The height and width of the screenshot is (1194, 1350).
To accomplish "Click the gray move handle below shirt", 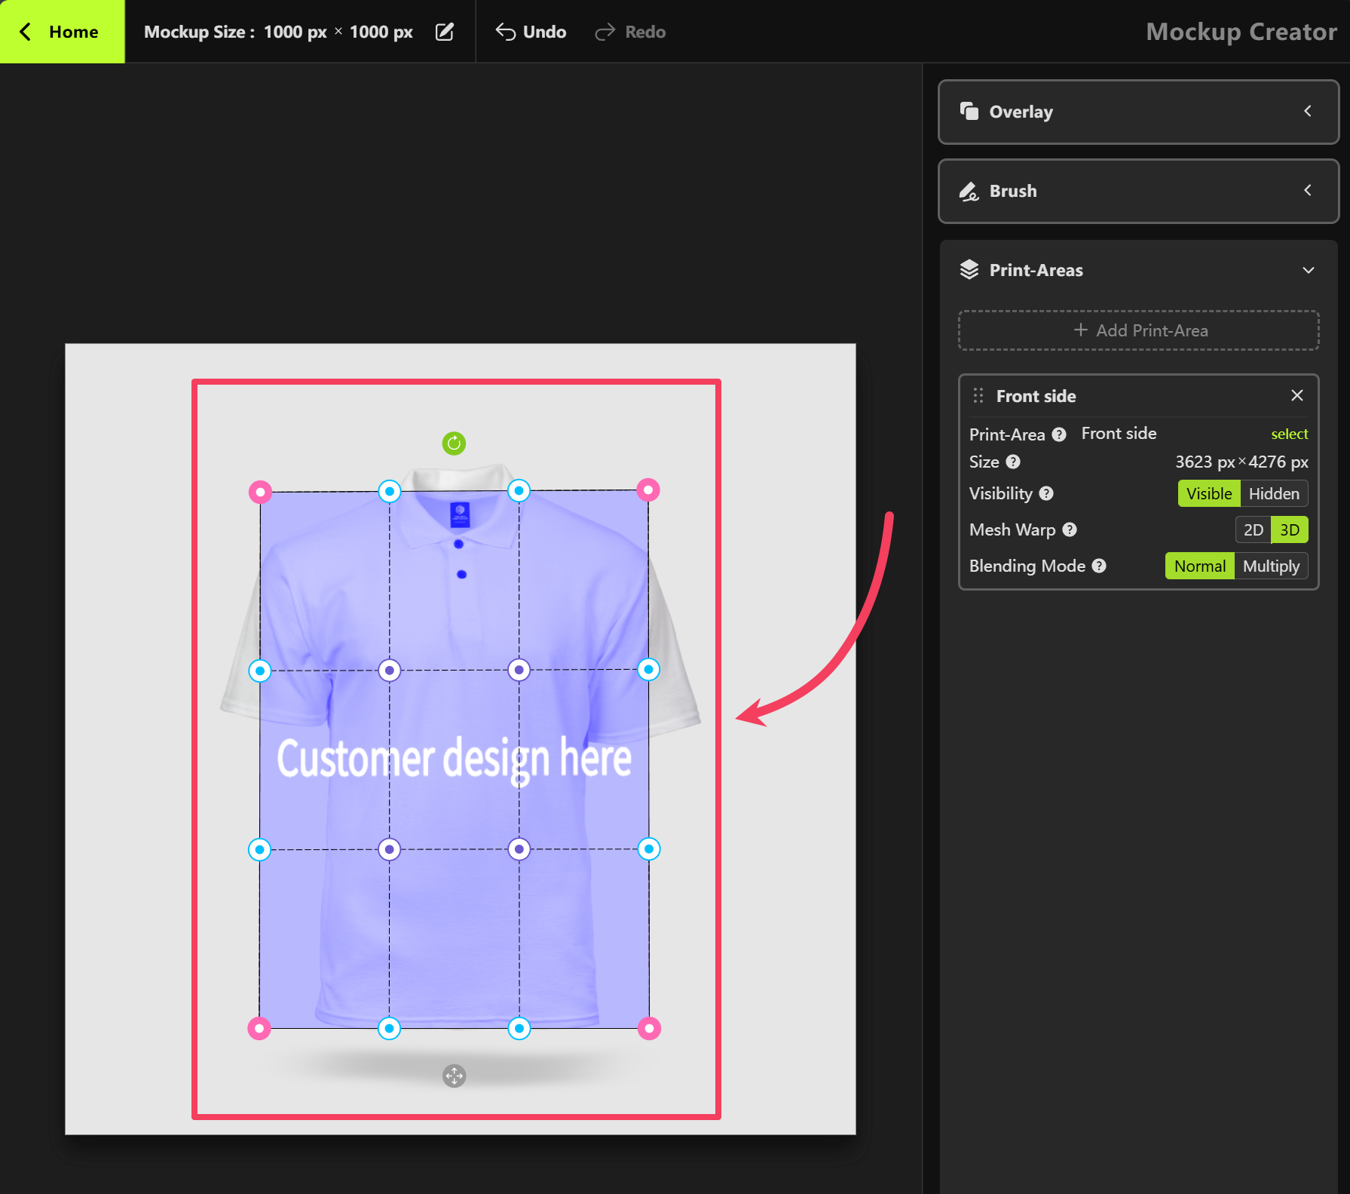I will tap(454, 1076).
